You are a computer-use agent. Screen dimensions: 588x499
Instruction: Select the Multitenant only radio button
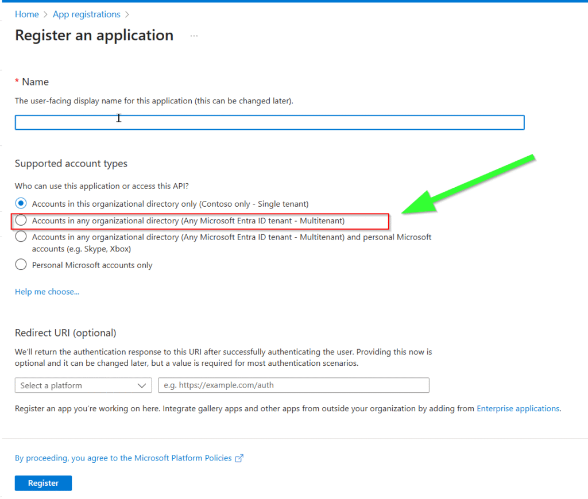click(x=21, y=221)
